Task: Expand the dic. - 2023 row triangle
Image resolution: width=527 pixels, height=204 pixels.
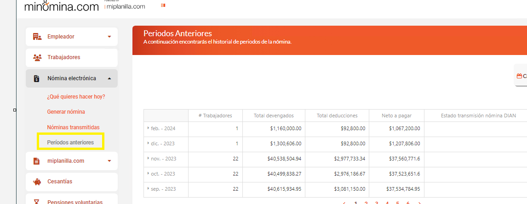Action: [148, 143]
